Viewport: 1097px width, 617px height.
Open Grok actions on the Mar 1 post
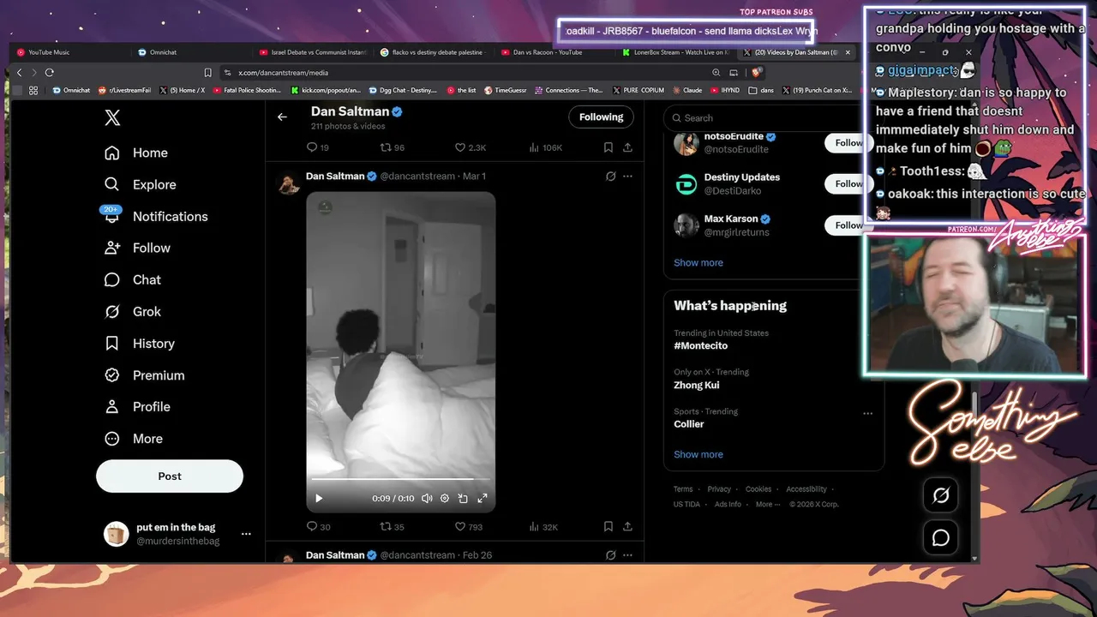pos(610,177)
